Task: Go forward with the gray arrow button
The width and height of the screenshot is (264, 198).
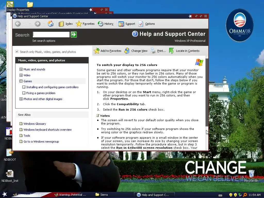Action: coord(38,24)
